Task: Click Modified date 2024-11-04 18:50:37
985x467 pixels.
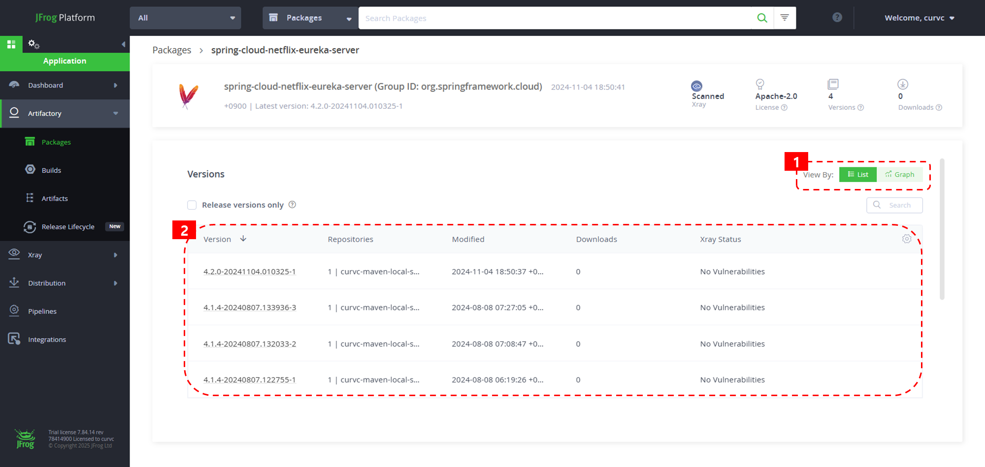Action: point(497,272)
